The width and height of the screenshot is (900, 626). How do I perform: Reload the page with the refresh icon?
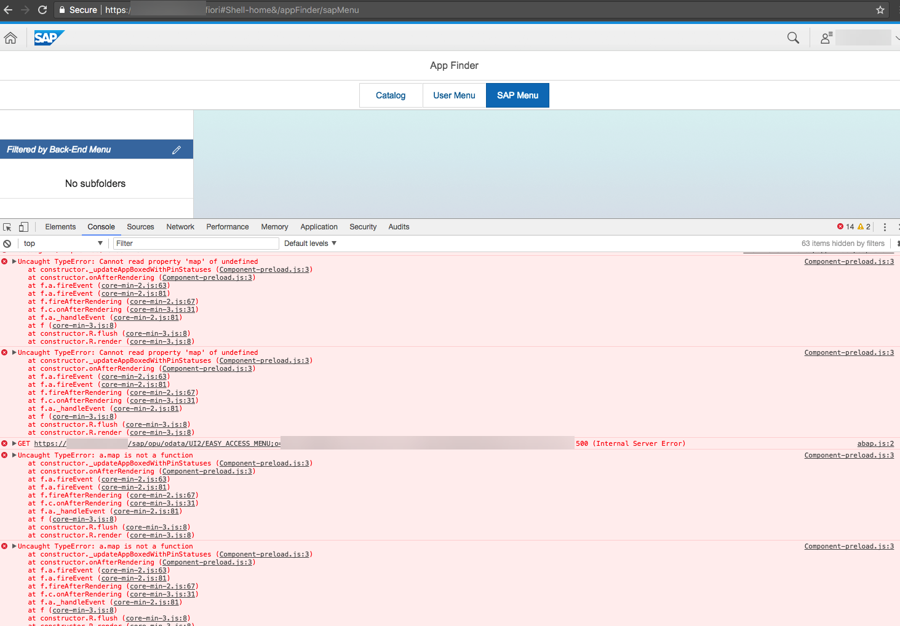[42, 10]
